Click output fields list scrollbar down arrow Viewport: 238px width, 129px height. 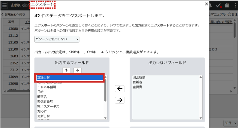(105, 118)
